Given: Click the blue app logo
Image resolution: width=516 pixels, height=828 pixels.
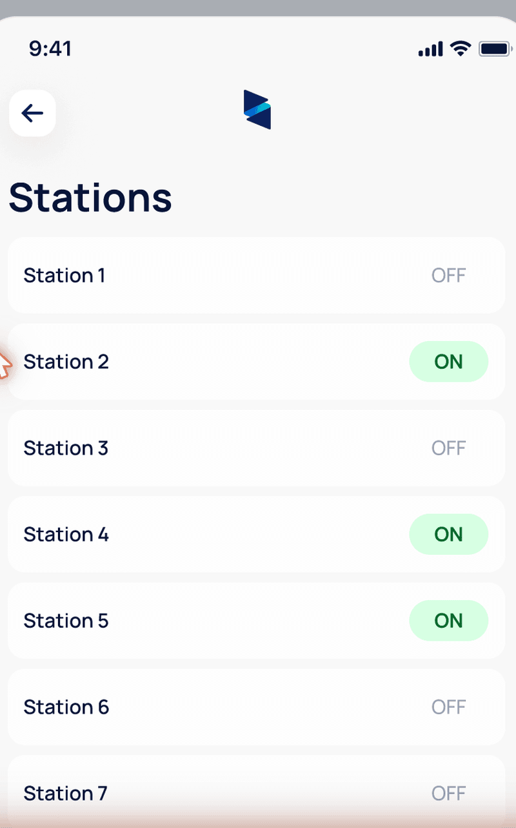Looking at the screenshot, I should (x=257, y=109).
